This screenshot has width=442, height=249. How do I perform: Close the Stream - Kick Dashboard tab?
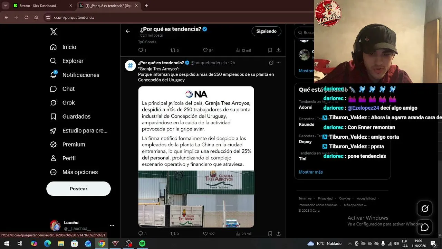coord(71,6)
